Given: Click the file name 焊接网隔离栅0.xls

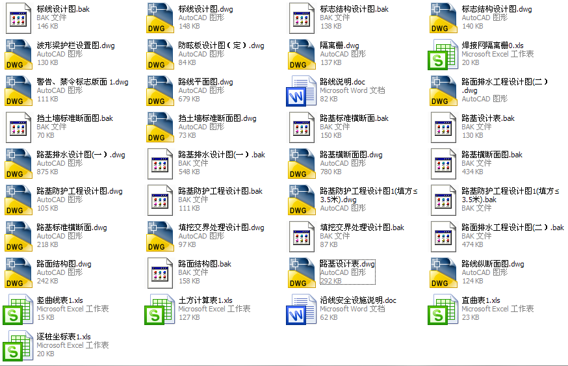Looking at the screenshot, I should click(x=493, y=46).
